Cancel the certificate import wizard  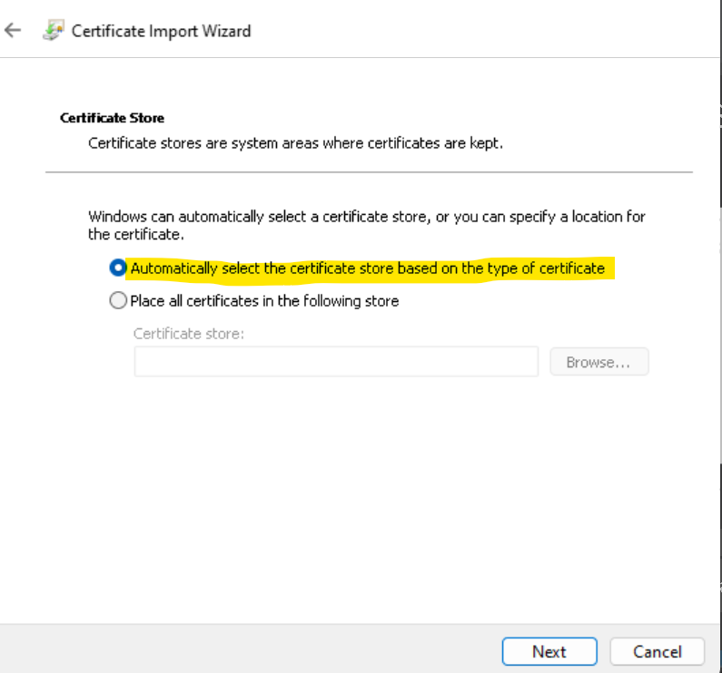[x=658, y=651]
